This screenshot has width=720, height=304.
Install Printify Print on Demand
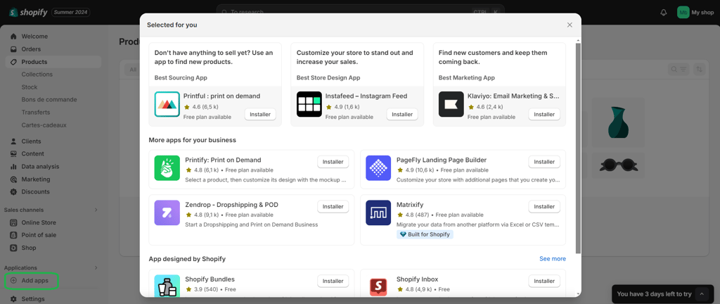333,162
